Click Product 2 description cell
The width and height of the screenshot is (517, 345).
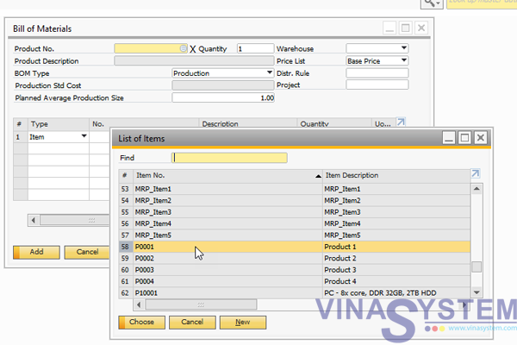click(x=396, y=259)
